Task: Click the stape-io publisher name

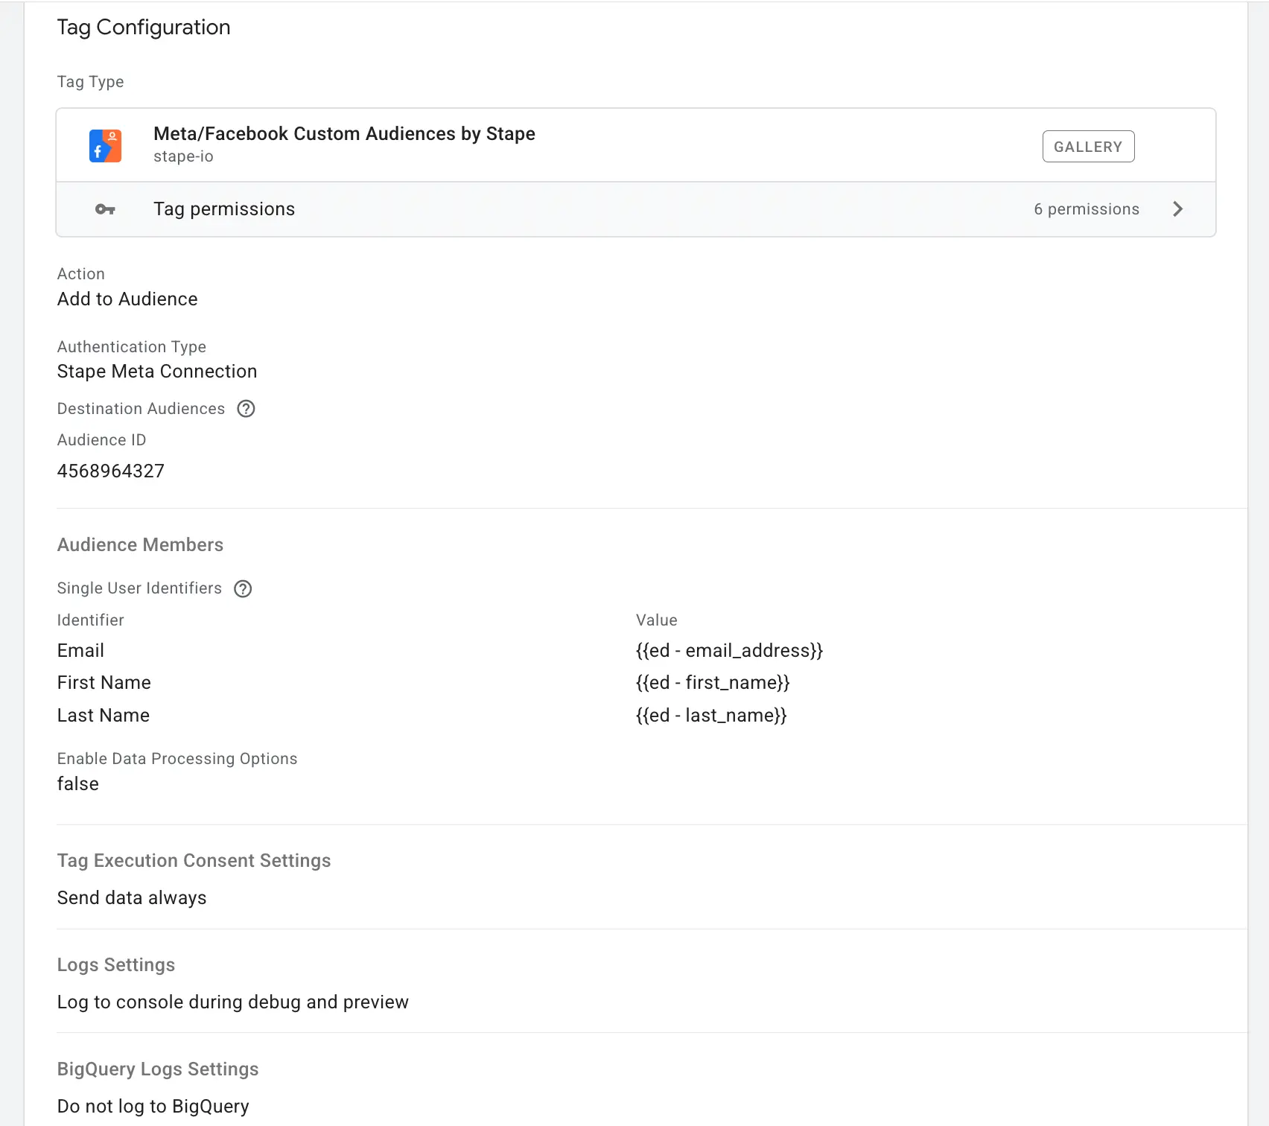Action: tap(183, 156)
